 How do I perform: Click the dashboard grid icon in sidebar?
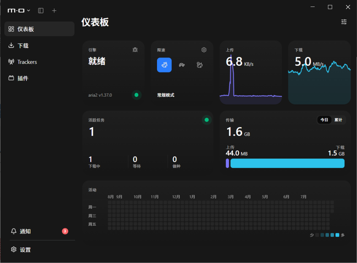[11, 29]
